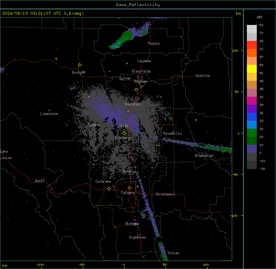Click the Sylvan city label
Viewport: 276px width, 269px height.
pos(125,78)
